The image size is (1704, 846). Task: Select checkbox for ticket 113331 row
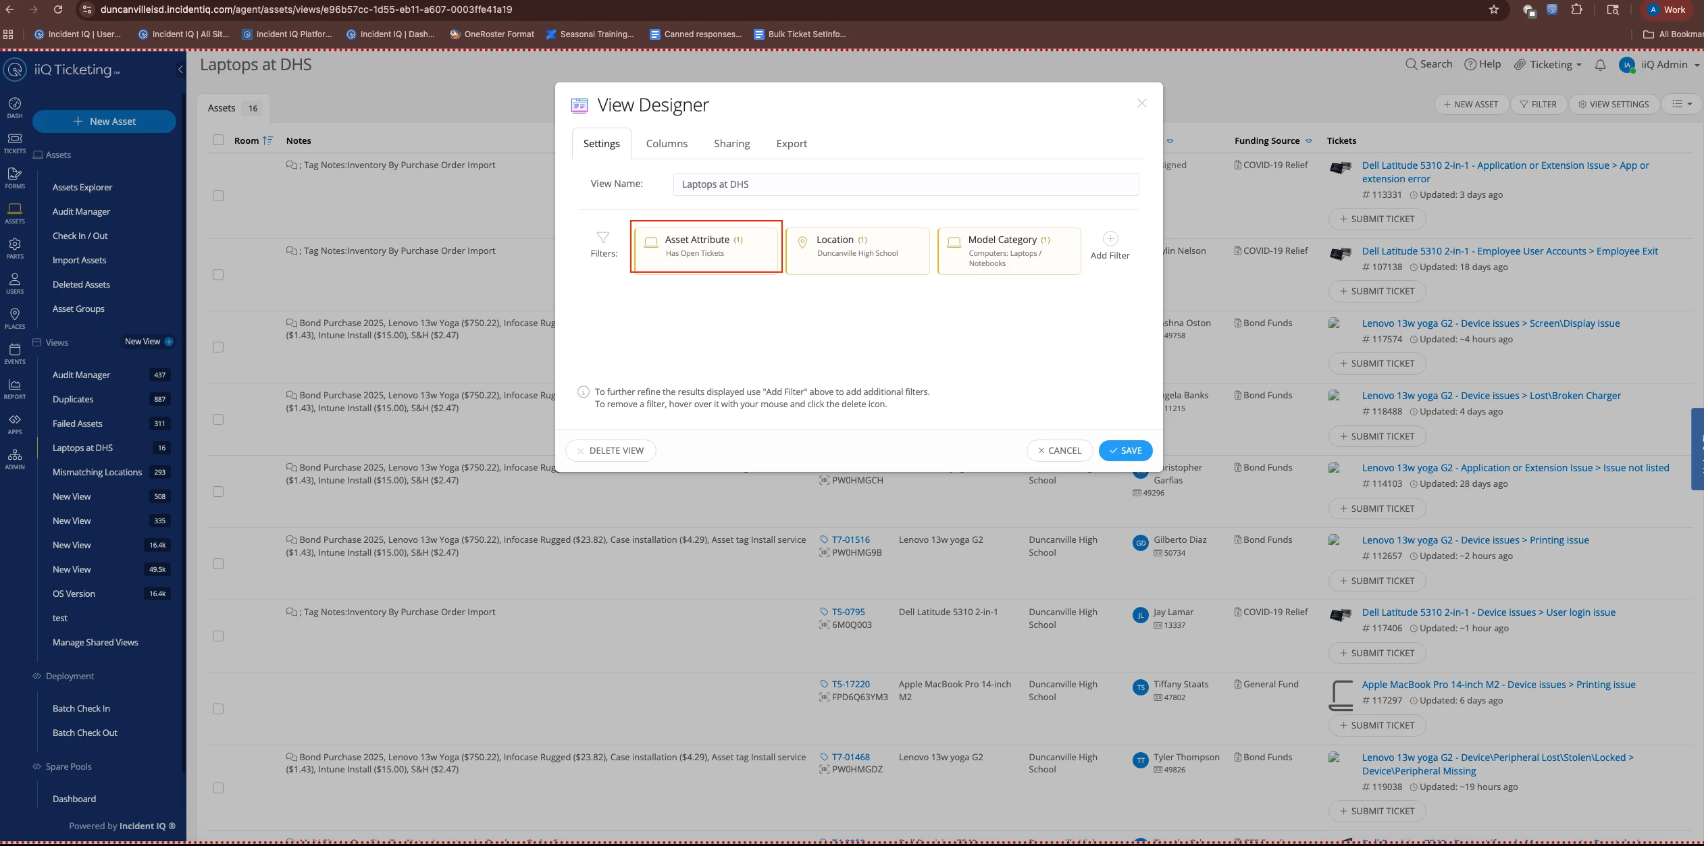217,196
